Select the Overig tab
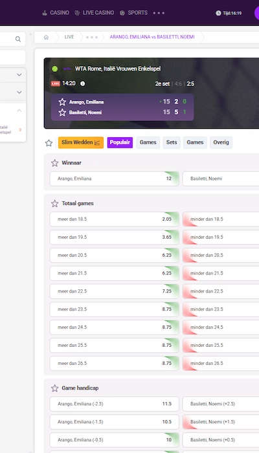259x453 pixels. [221, 142]
